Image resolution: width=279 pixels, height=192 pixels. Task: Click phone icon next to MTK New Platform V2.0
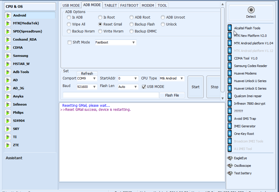click(x=230, y=36)
